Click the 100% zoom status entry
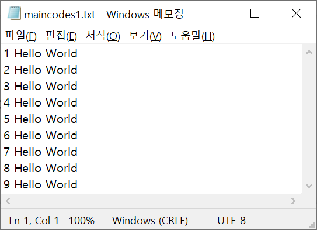Viewport: 317px width, 230px height. pyautogui.click(x=82, y=221)
